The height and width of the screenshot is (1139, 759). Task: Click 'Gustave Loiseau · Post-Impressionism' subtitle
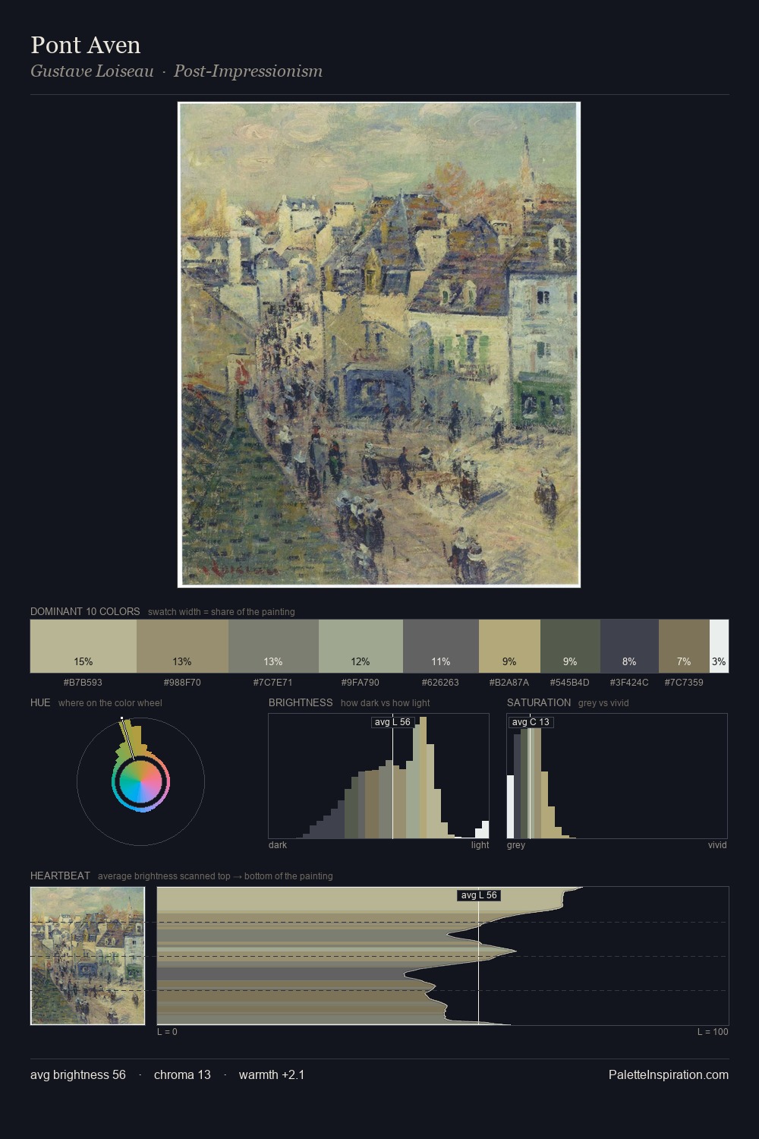click(176, 71)
